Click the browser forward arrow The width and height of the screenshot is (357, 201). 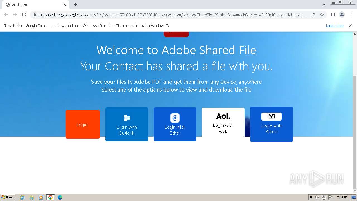(x=15, y=15)
